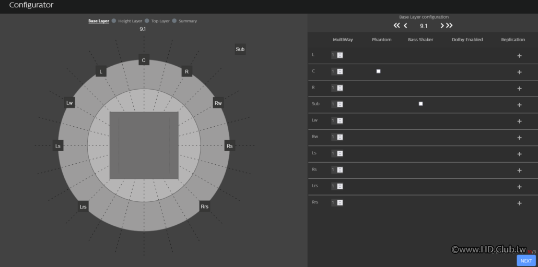Select the Base Layer step
Screen dimensions: 538x267
pos(99,21)
